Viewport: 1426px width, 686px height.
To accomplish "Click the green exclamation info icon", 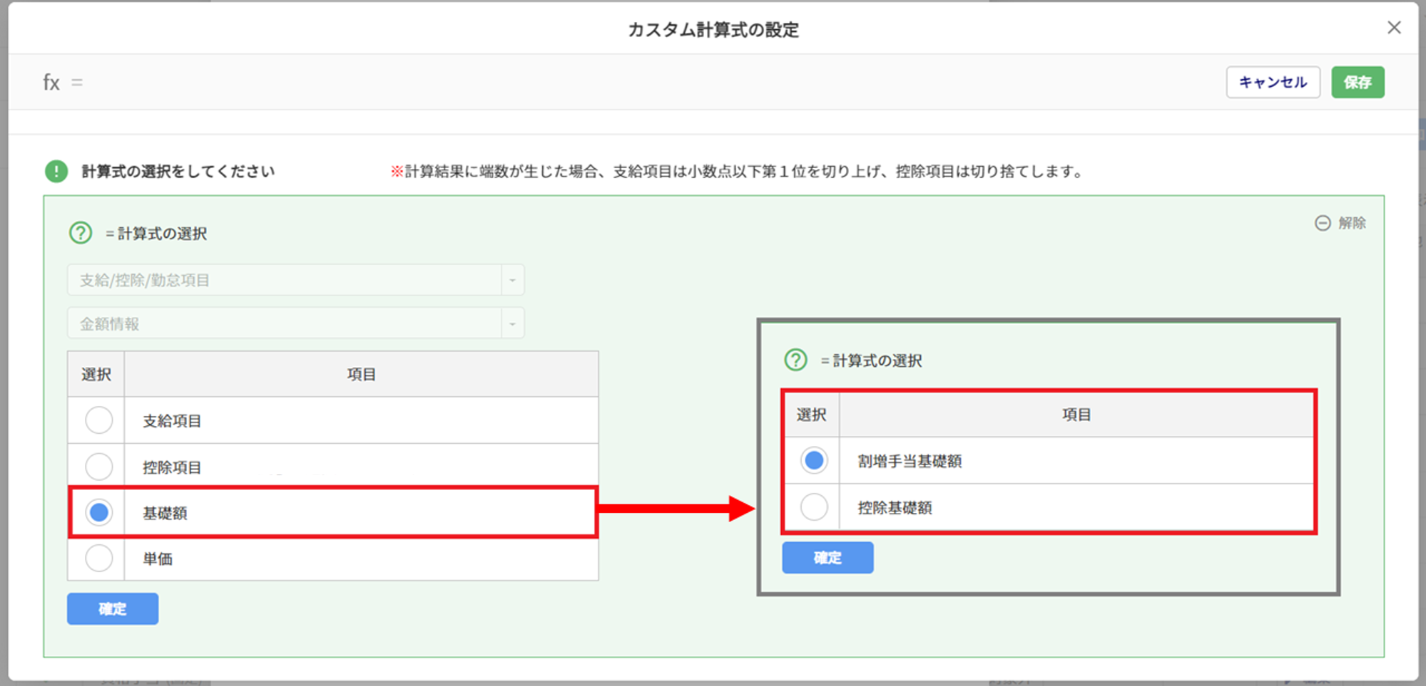I will click(56, 171).
